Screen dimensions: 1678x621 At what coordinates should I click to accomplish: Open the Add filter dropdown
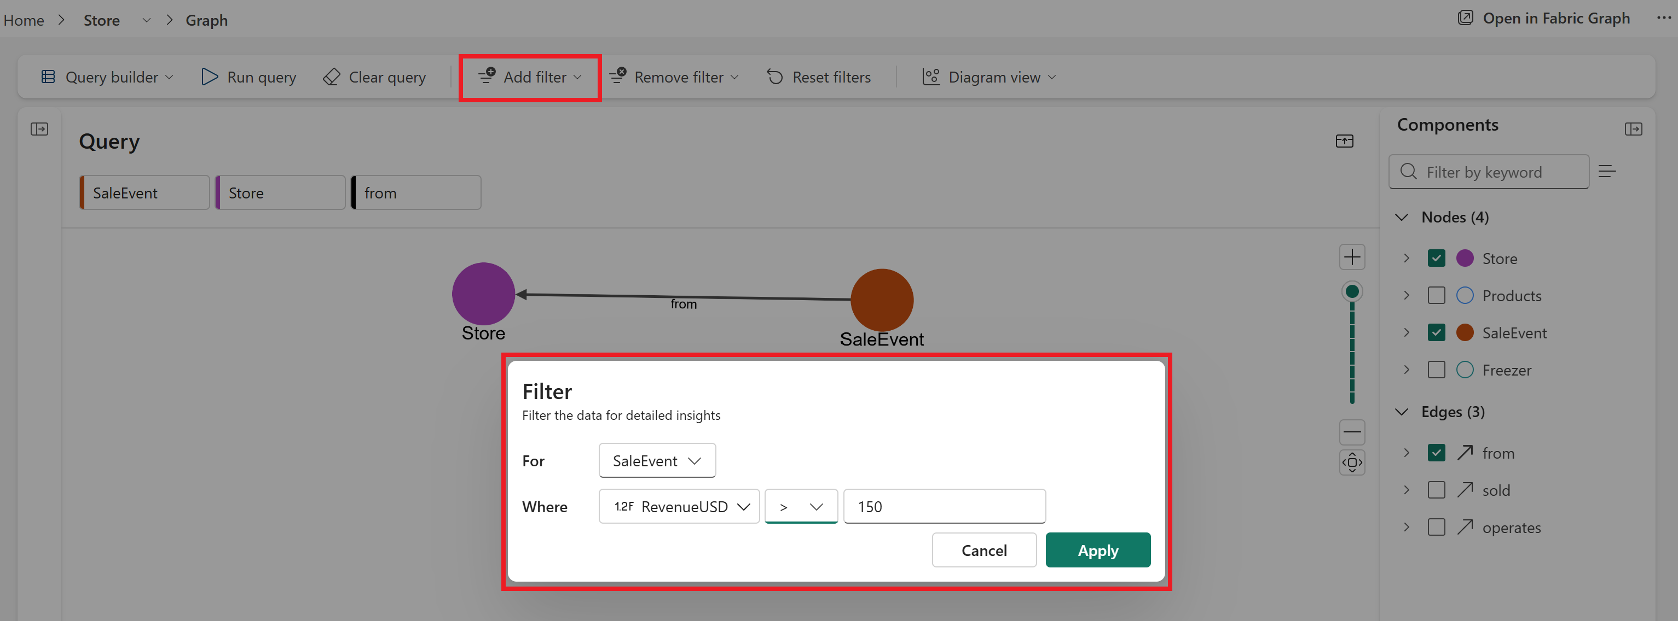(530, 77)
